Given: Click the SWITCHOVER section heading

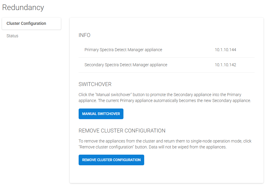Looking at the screenshot, I should [x=95, y=84].
